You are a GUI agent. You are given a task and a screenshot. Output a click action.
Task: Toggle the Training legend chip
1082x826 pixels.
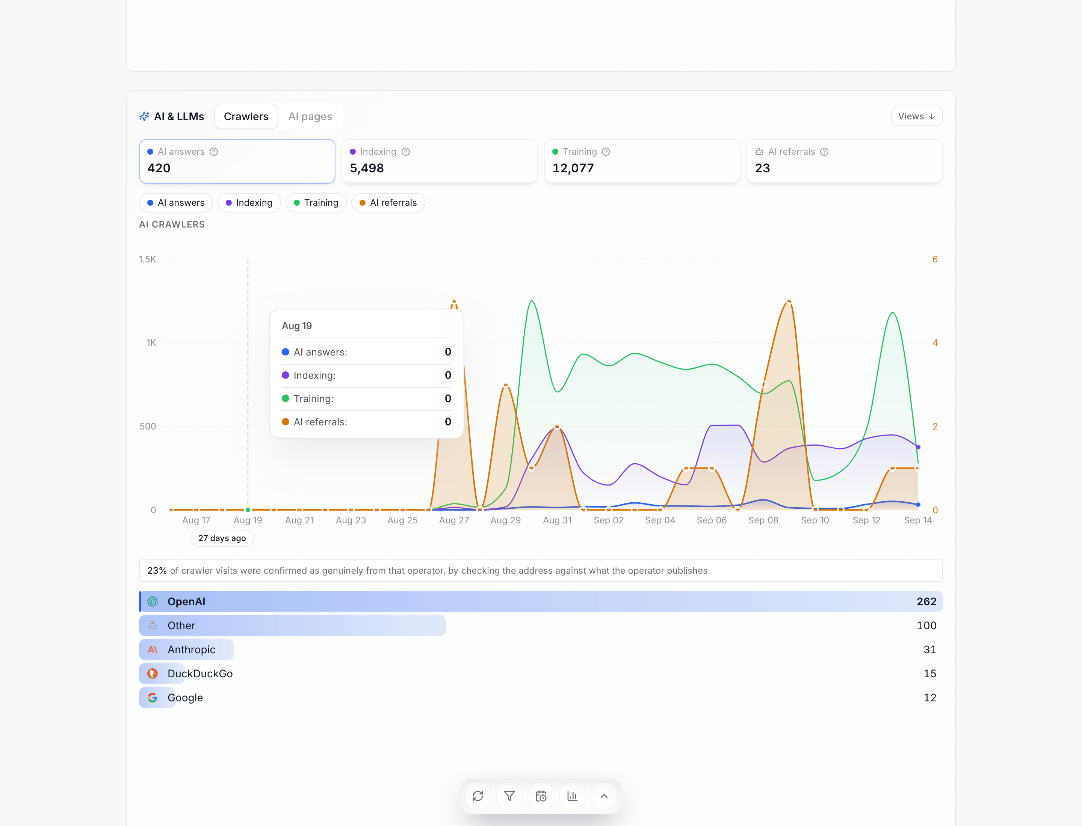click(316, 203)
